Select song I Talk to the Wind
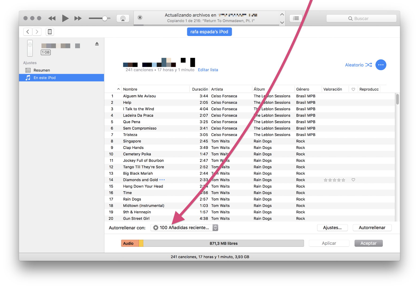 pos(249,109)
